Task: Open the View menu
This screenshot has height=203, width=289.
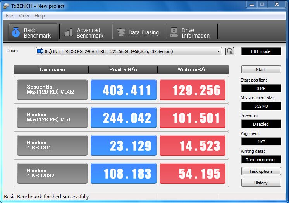Action: (24, 16)
